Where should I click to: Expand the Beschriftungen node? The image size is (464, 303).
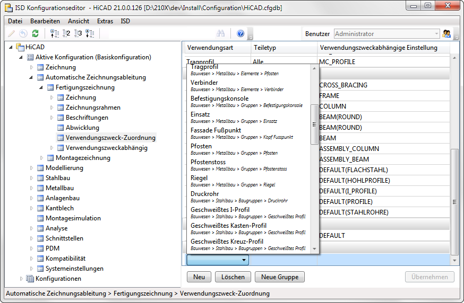point(51,118)
